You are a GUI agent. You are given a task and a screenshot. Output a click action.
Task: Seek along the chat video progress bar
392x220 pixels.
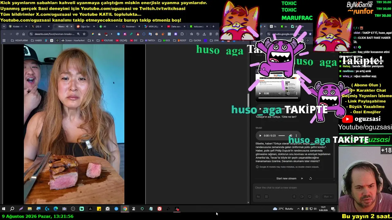click(278, 98)
